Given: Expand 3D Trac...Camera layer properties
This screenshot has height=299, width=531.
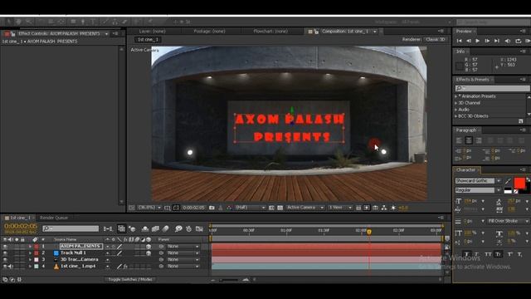Looking at the screenshot, I should [x=30, y=260].
